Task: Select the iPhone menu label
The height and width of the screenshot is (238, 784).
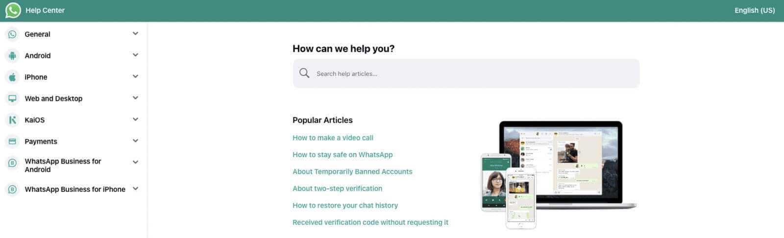Action: tap(36, 77)
